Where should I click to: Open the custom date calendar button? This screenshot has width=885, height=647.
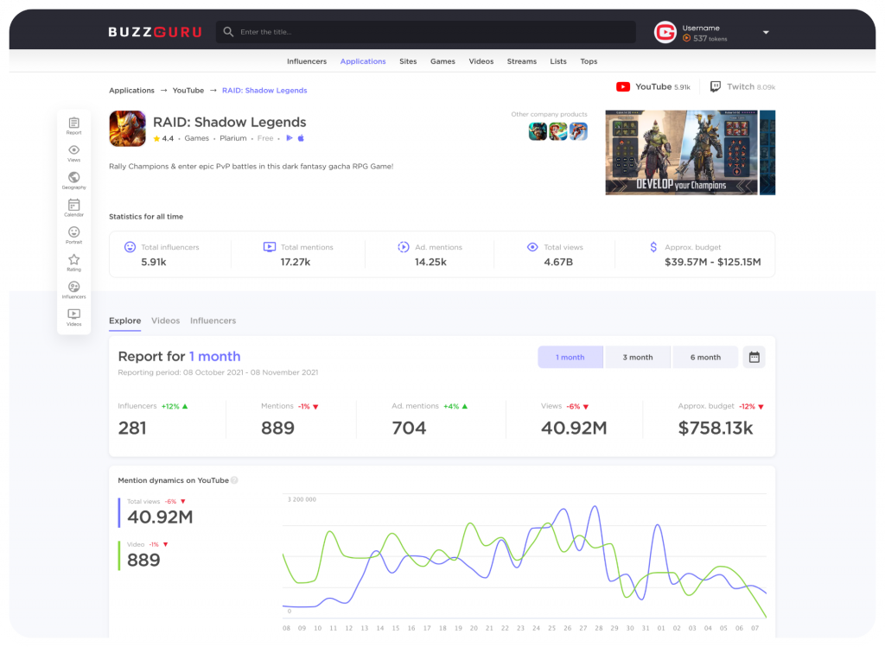754,357
